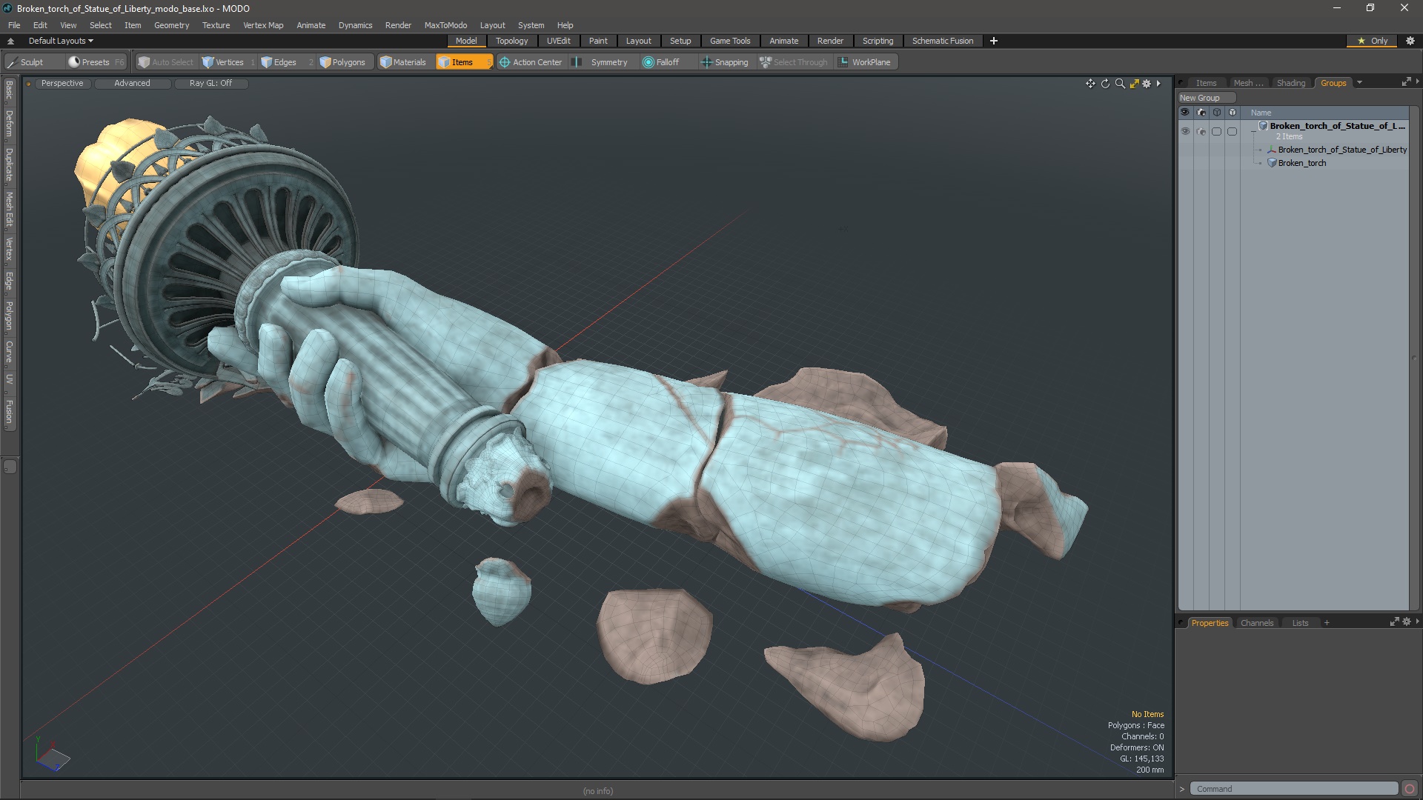Open the viewport settings gear
1423x800 pixels.
(1147, 84)
